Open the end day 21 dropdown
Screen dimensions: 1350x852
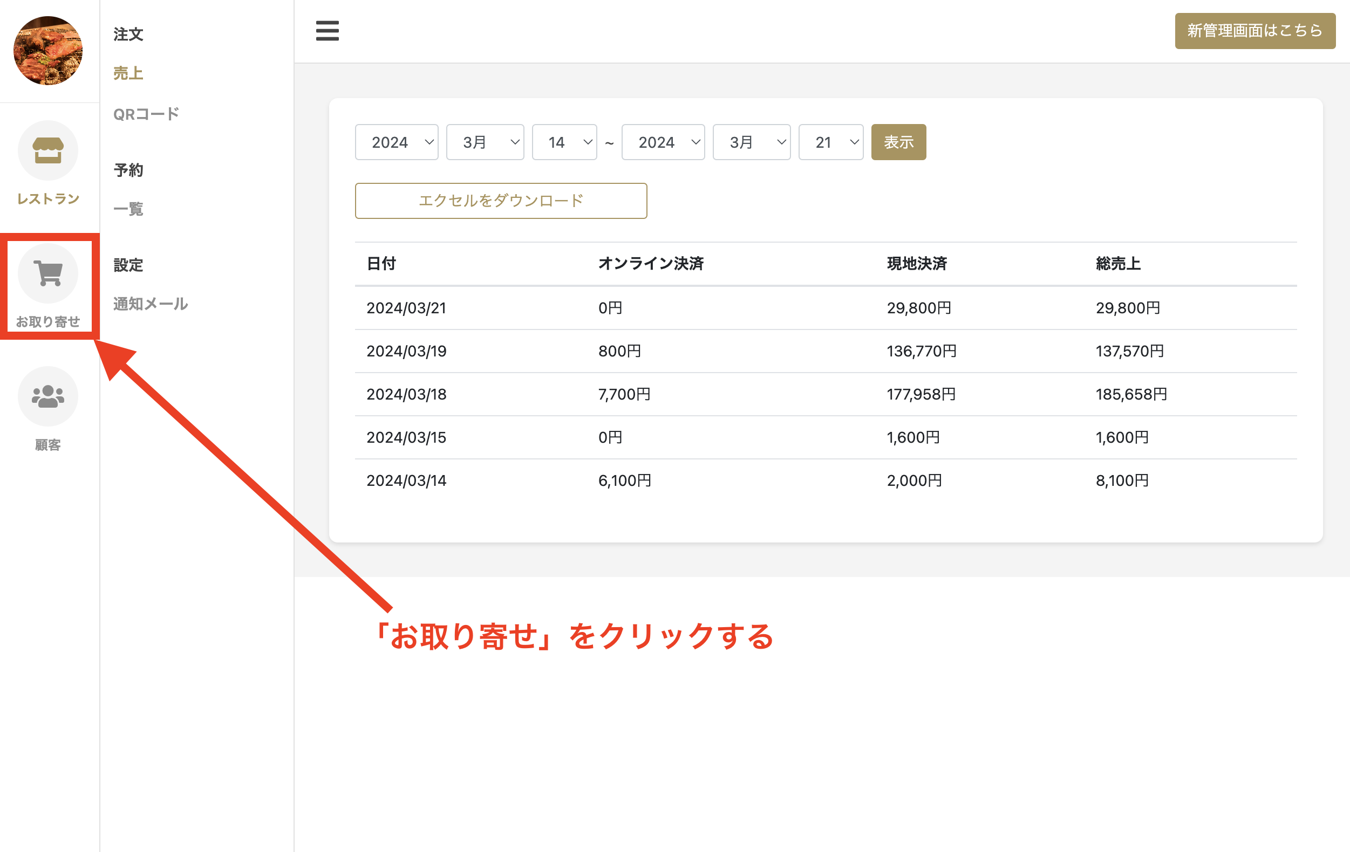[x=831, y=142]
